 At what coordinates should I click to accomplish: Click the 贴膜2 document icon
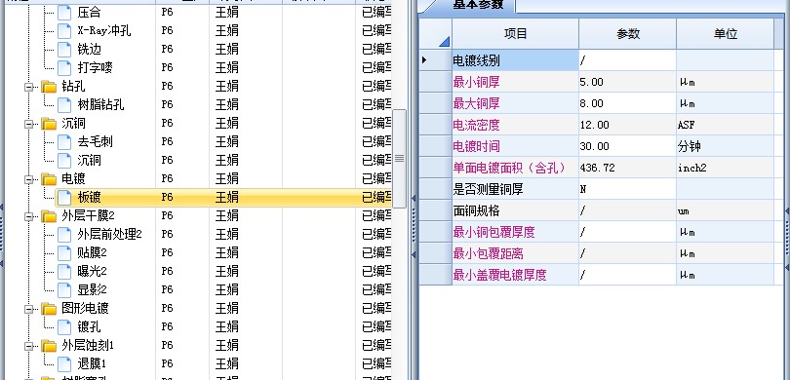[64, 252]
